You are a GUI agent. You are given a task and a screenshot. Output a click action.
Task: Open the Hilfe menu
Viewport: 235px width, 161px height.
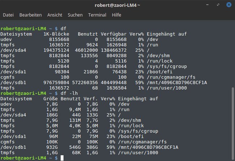click(x=116, y=15)
